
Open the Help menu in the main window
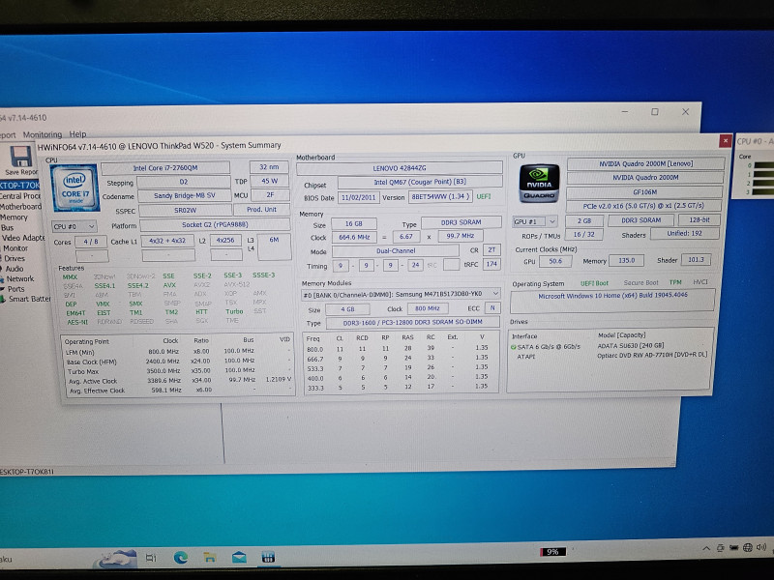(77, 134)
